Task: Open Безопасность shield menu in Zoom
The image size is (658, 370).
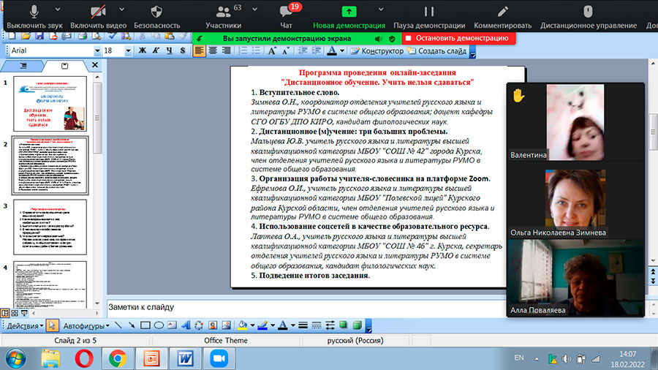Action: coord(156,17)
